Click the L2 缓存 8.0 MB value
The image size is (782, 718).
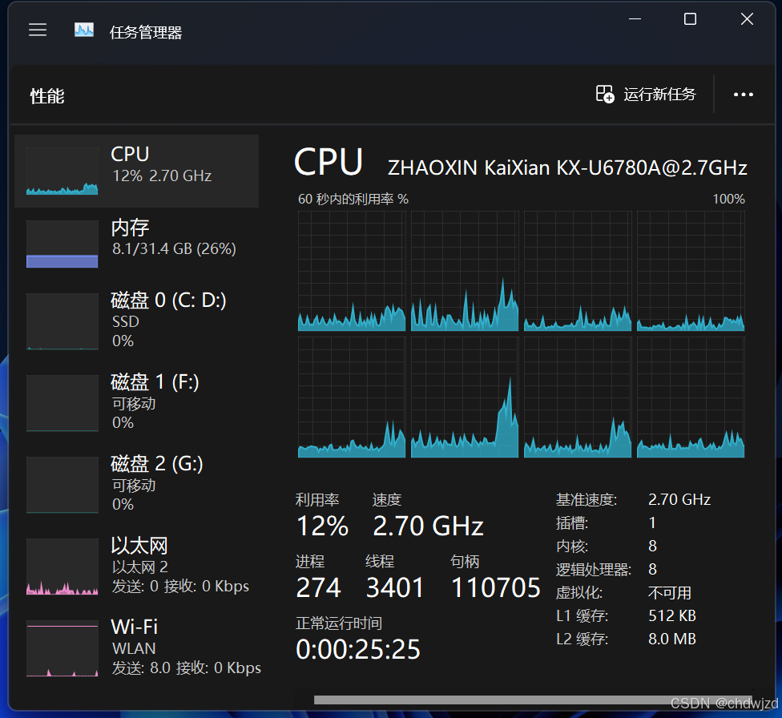[671, 639]
